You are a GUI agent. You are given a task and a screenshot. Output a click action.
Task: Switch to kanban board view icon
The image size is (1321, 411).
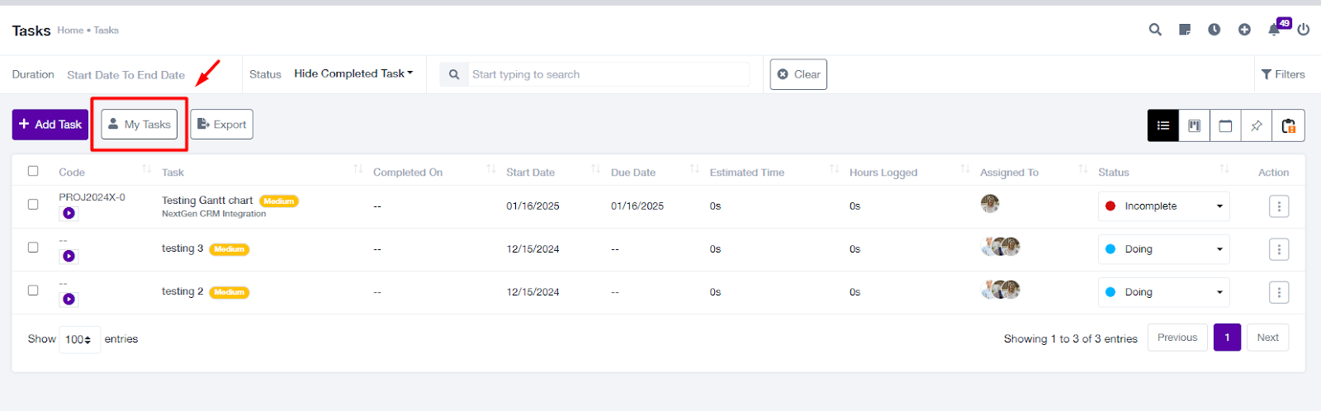pos(1195,125)
